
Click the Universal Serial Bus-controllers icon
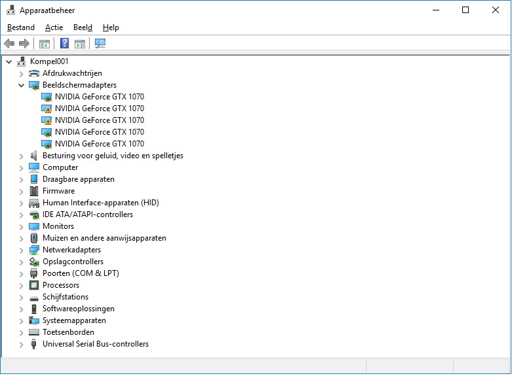pos(34,344)
